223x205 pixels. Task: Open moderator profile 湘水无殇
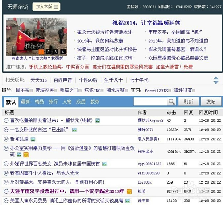(116, 90)
